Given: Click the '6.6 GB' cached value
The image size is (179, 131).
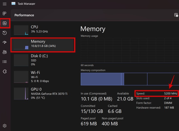Looking at the screenshot, I should 115,111.
